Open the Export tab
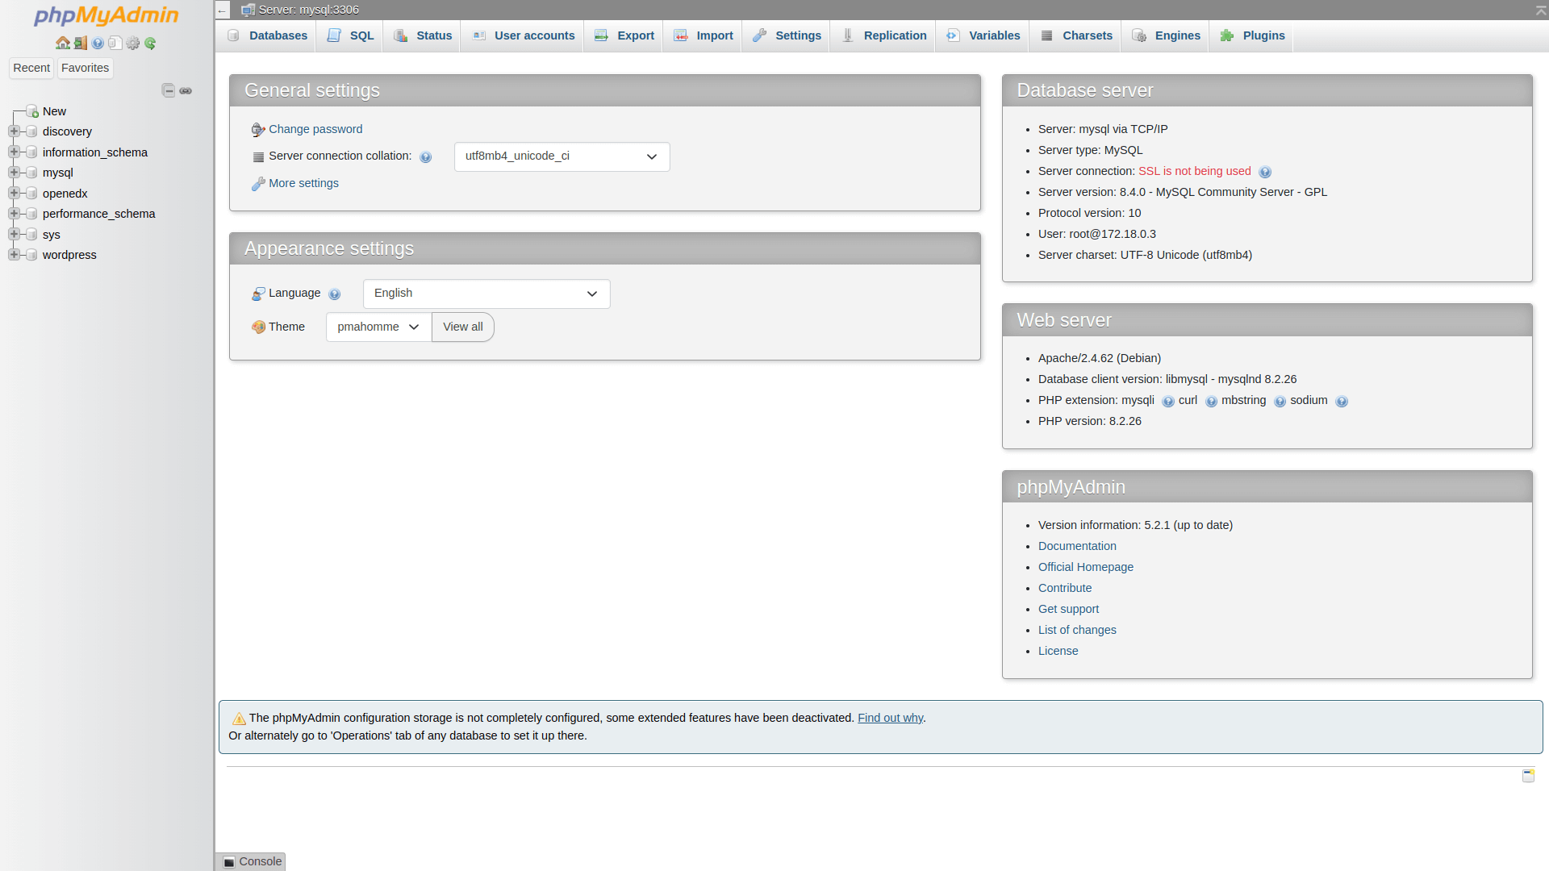The width and height of the screenshot is (1549, 871). [624, 35]
